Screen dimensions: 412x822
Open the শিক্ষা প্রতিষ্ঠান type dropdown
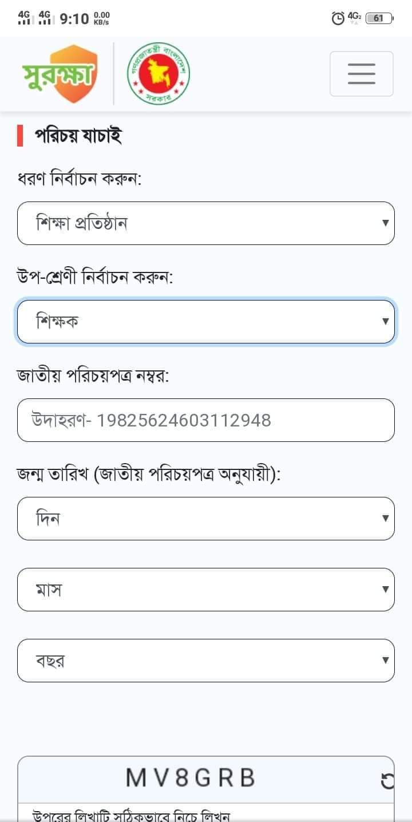(x=206, y=223)
